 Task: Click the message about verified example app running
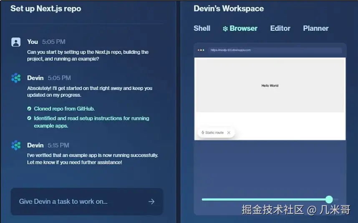point(93,159)
